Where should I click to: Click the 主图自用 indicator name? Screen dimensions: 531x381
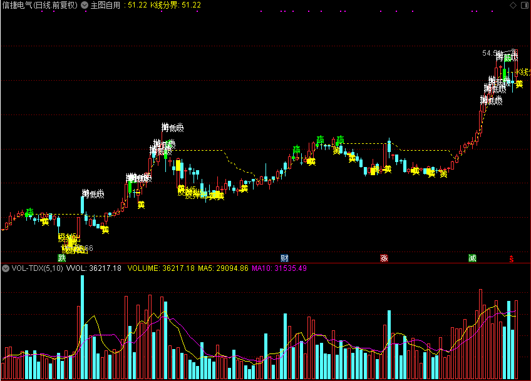tap(105, 5)
